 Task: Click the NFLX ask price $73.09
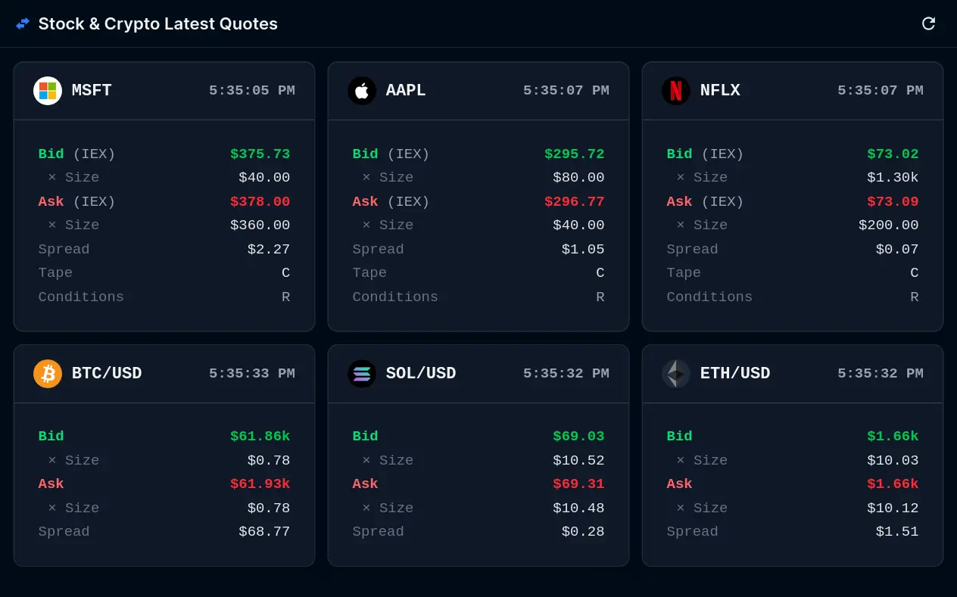(x=893, y=202)
